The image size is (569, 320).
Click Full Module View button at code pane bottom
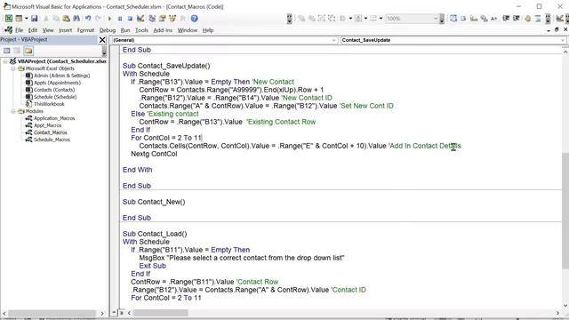121,312
